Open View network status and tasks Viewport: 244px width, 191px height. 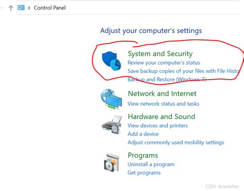163,104
